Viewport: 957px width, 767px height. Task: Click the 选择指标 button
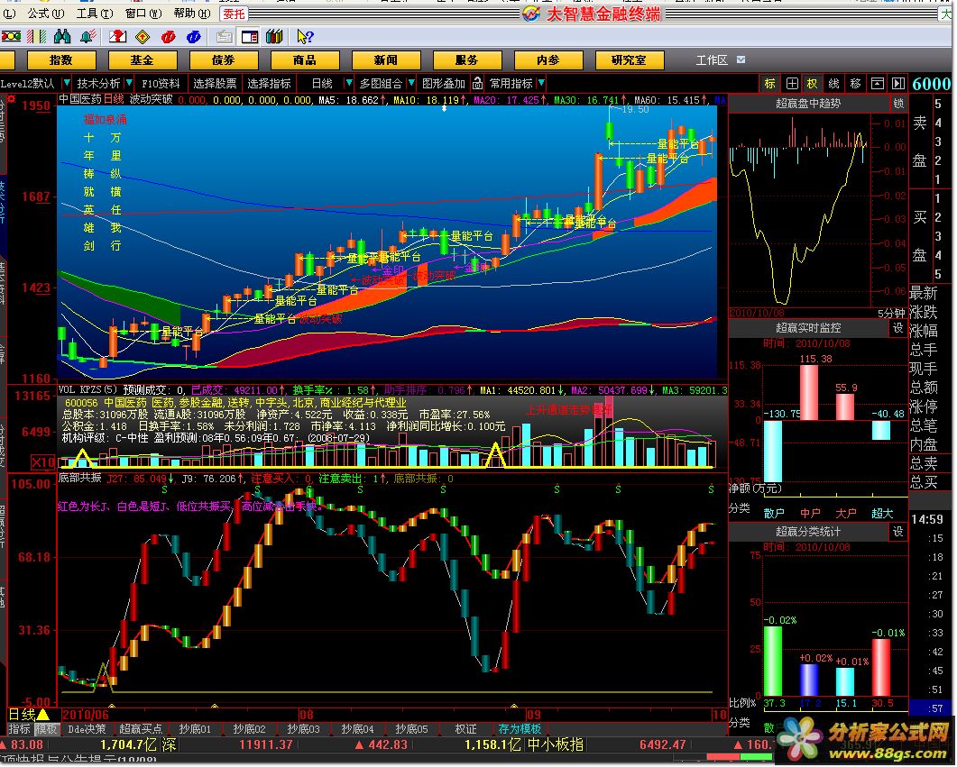[x=269, y=84]
